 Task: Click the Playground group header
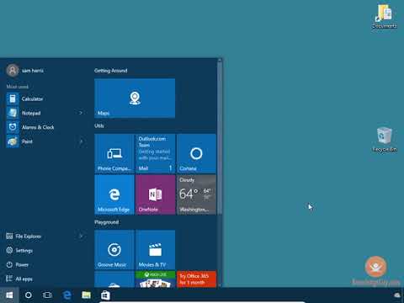(106, 222)
